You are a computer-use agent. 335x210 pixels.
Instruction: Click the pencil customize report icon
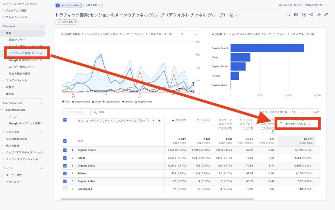click(x=326, y=15)
